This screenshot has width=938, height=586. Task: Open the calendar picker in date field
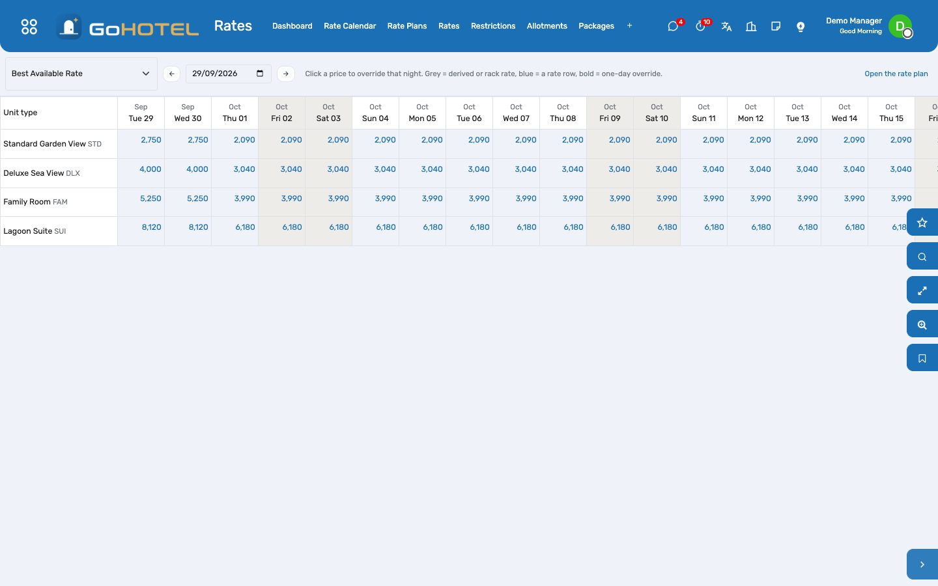tap(260, 74)
